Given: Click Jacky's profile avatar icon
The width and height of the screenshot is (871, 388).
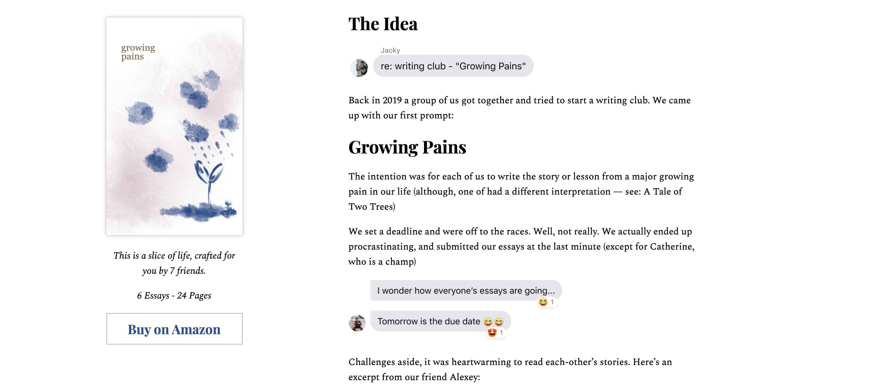Looking at the screenshot, I should (360, 68).
